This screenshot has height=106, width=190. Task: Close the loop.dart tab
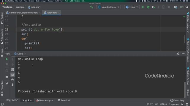click(59, 13)
